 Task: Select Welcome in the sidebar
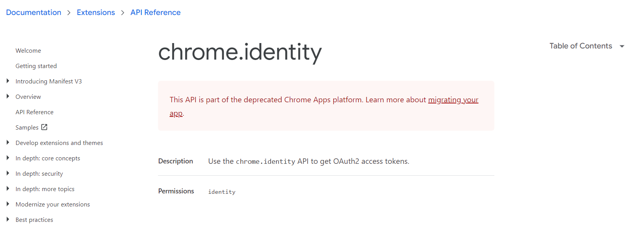tap(28, 50)
